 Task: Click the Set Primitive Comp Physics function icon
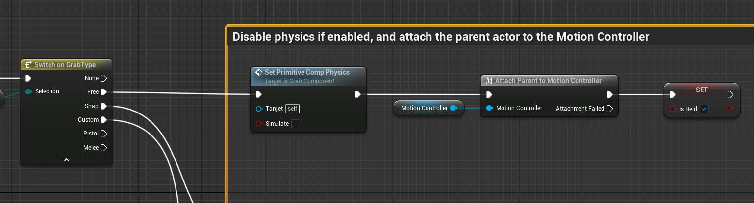tap(259, 72)
